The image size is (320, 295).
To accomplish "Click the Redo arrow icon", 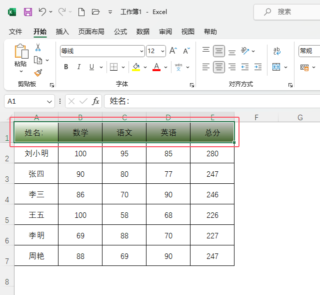I will 62,12.
